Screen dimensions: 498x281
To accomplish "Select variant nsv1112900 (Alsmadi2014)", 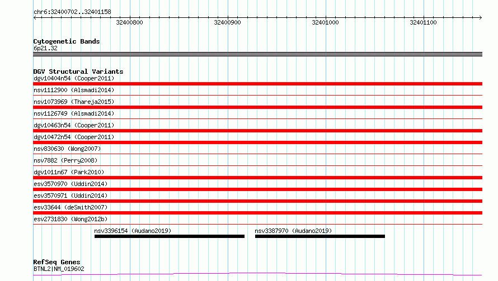I will [74, 90].
